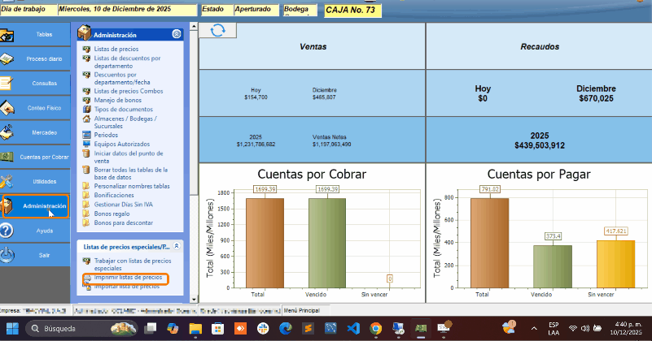The width and height of the screenshot is (652, 341).
Task: Click the Salir power icon
Action: tap(7, 254)
